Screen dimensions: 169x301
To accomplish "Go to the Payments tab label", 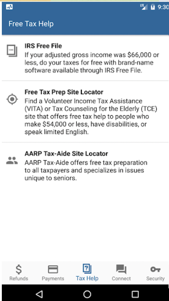I will pos(53,278).
